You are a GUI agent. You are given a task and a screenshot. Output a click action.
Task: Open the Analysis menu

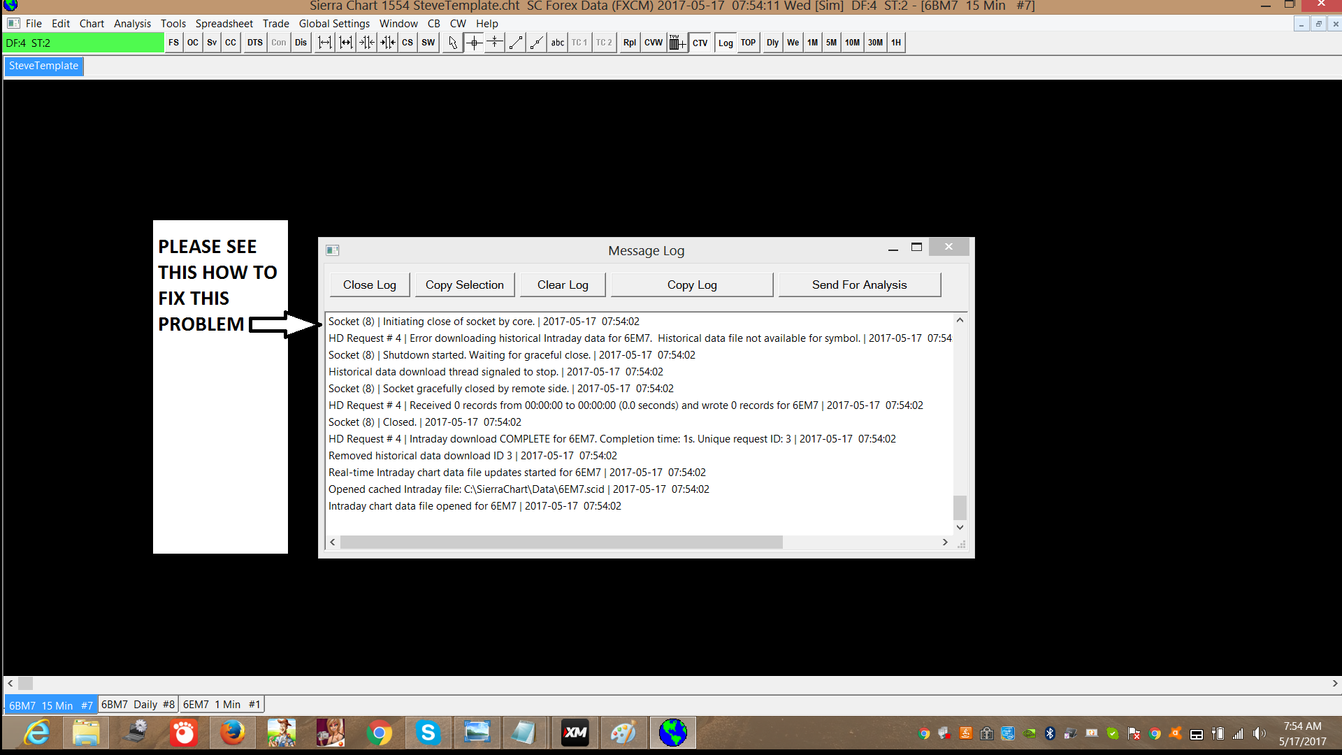coord(132,23)
